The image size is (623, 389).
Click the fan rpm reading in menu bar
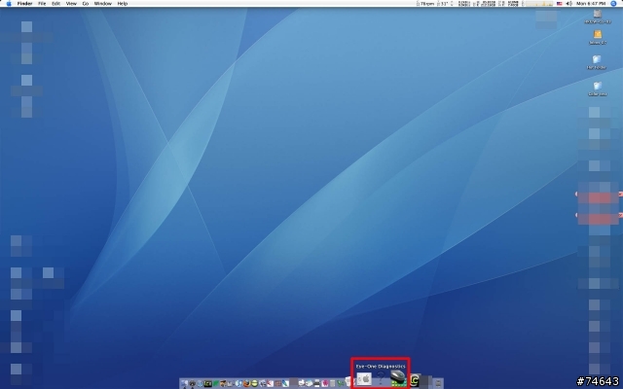point(425,3)
